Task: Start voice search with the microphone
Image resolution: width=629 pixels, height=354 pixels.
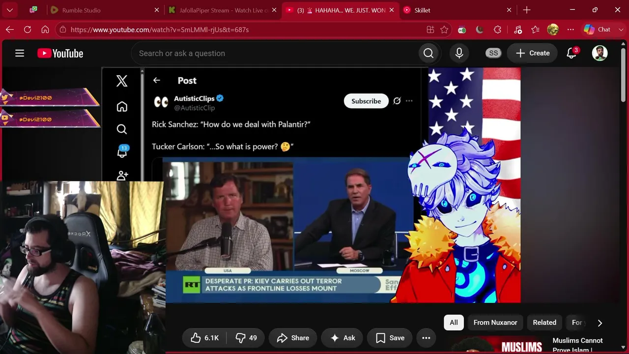Action: 459,53
